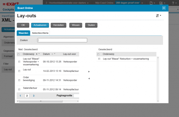Click the Import/Export breadcrumb link
Image resolution: width=179 pixels, height=117 pixels.
(x=8, y=16)
